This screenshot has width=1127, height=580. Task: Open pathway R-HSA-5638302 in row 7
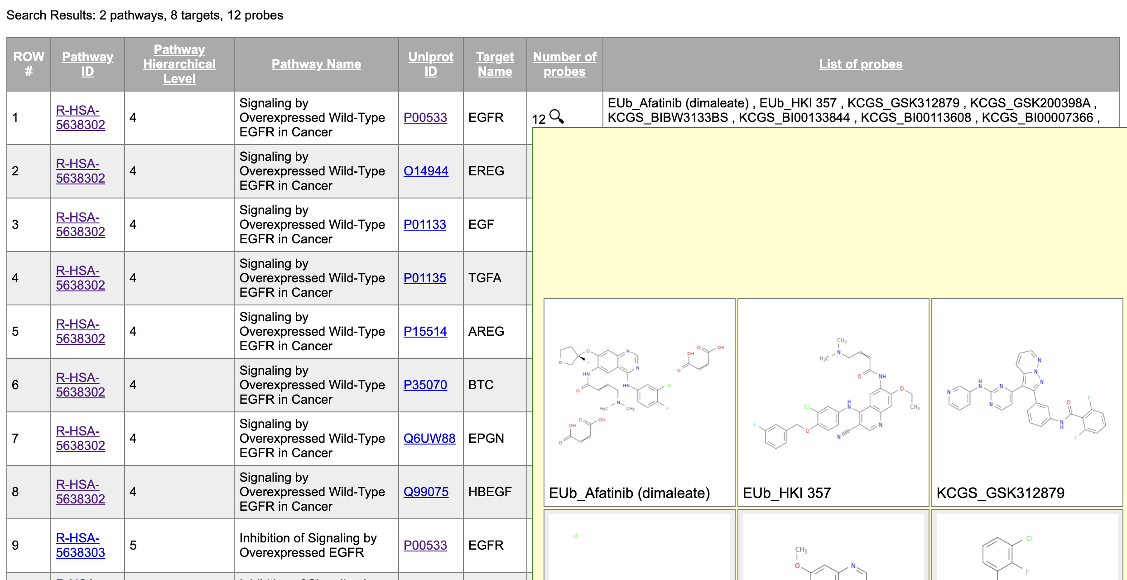[x=80, y=438]
